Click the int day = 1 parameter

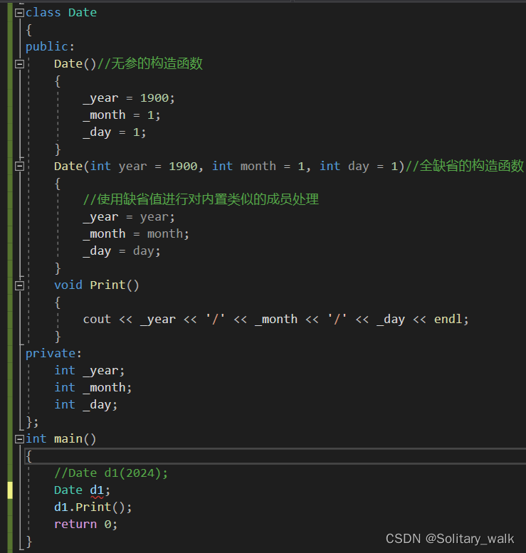click(x=359, y=166)
